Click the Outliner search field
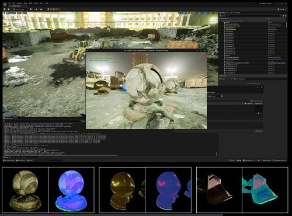The height and width of the screenshot is (216, 292). [252, 16]
